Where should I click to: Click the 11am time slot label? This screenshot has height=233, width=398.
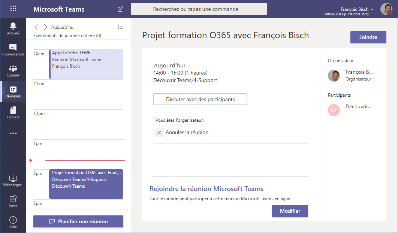click(39, 84)
